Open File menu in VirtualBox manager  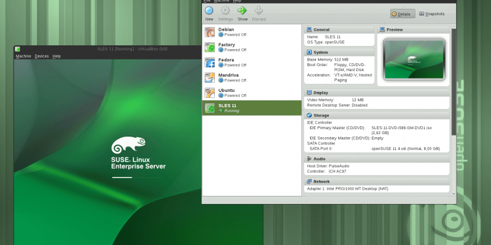206,1
